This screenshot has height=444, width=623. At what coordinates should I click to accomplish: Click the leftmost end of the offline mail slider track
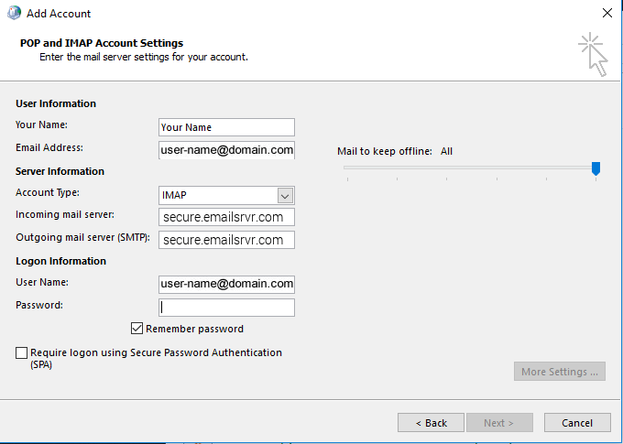[x=346, y=168]
